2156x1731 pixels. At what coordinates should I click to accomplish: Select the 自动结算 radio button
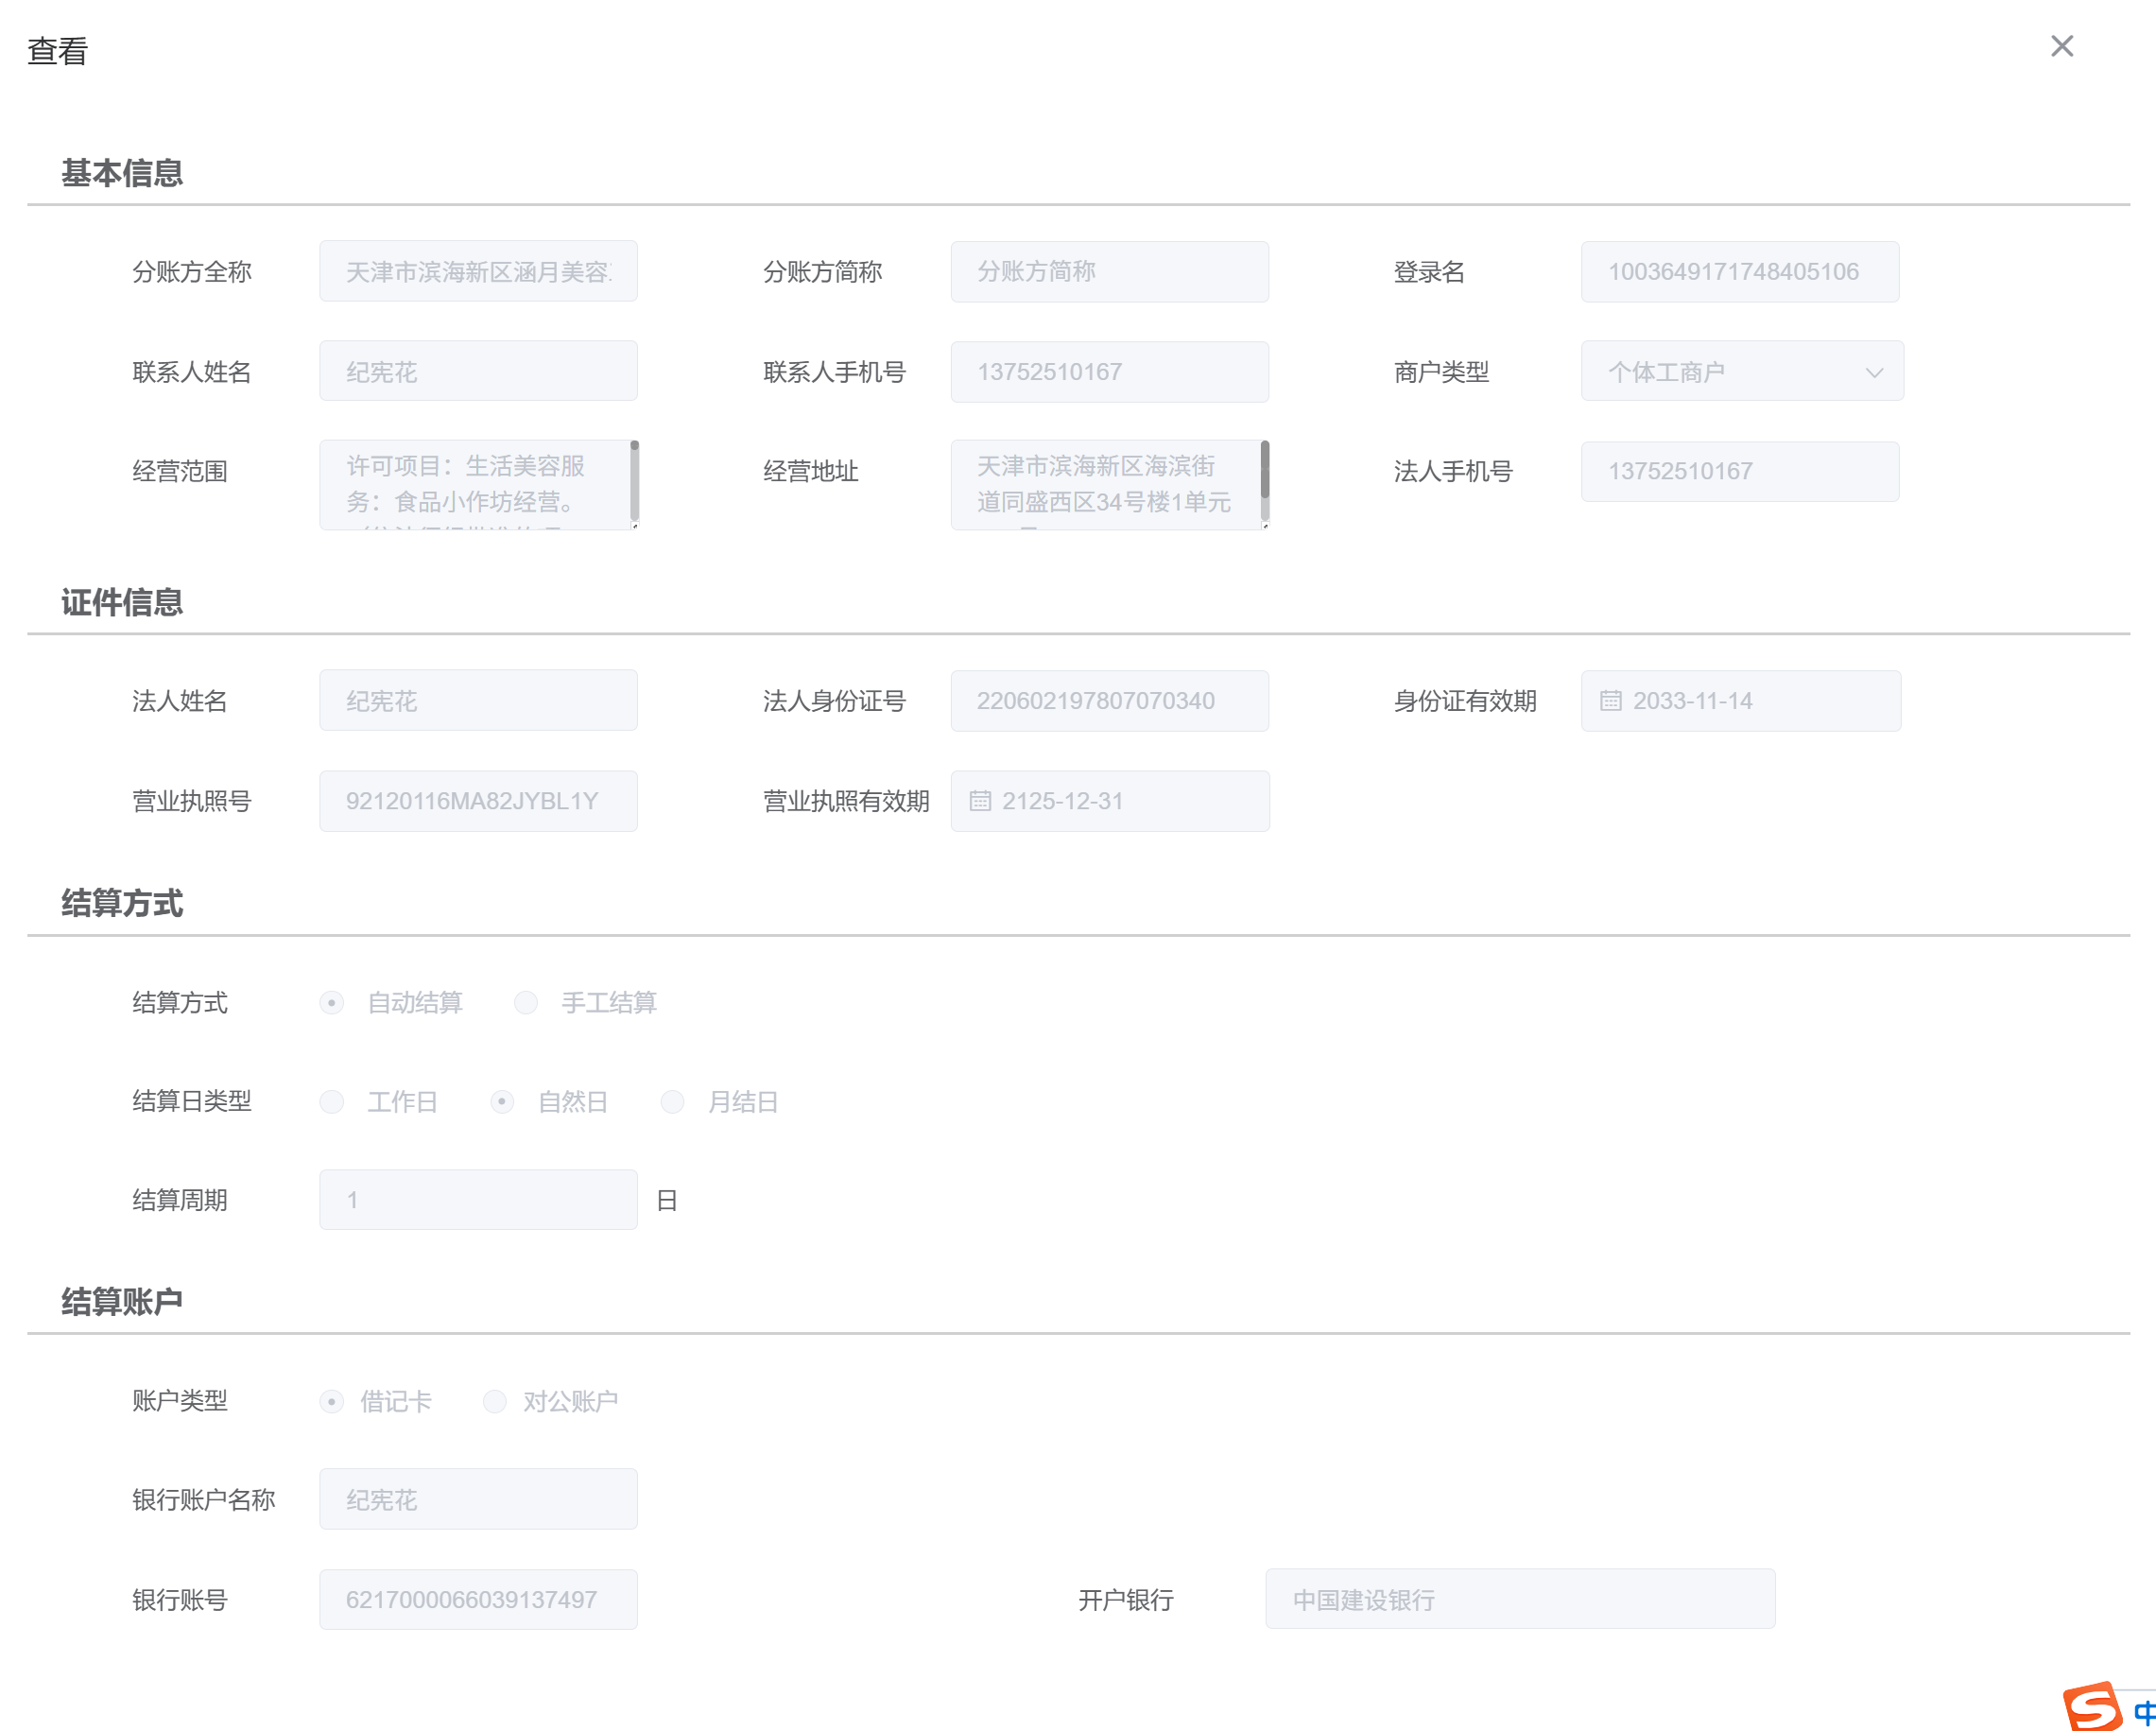pos(332,1002)
